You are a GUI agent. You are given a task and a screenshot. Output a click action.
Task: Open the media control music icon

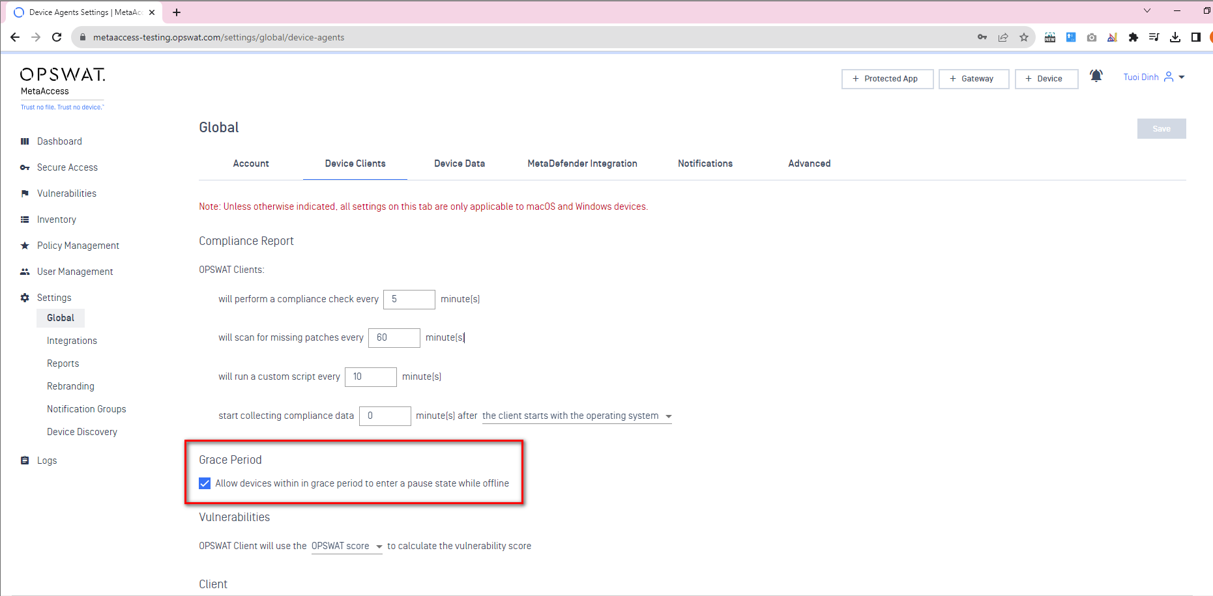(1154, 37)
